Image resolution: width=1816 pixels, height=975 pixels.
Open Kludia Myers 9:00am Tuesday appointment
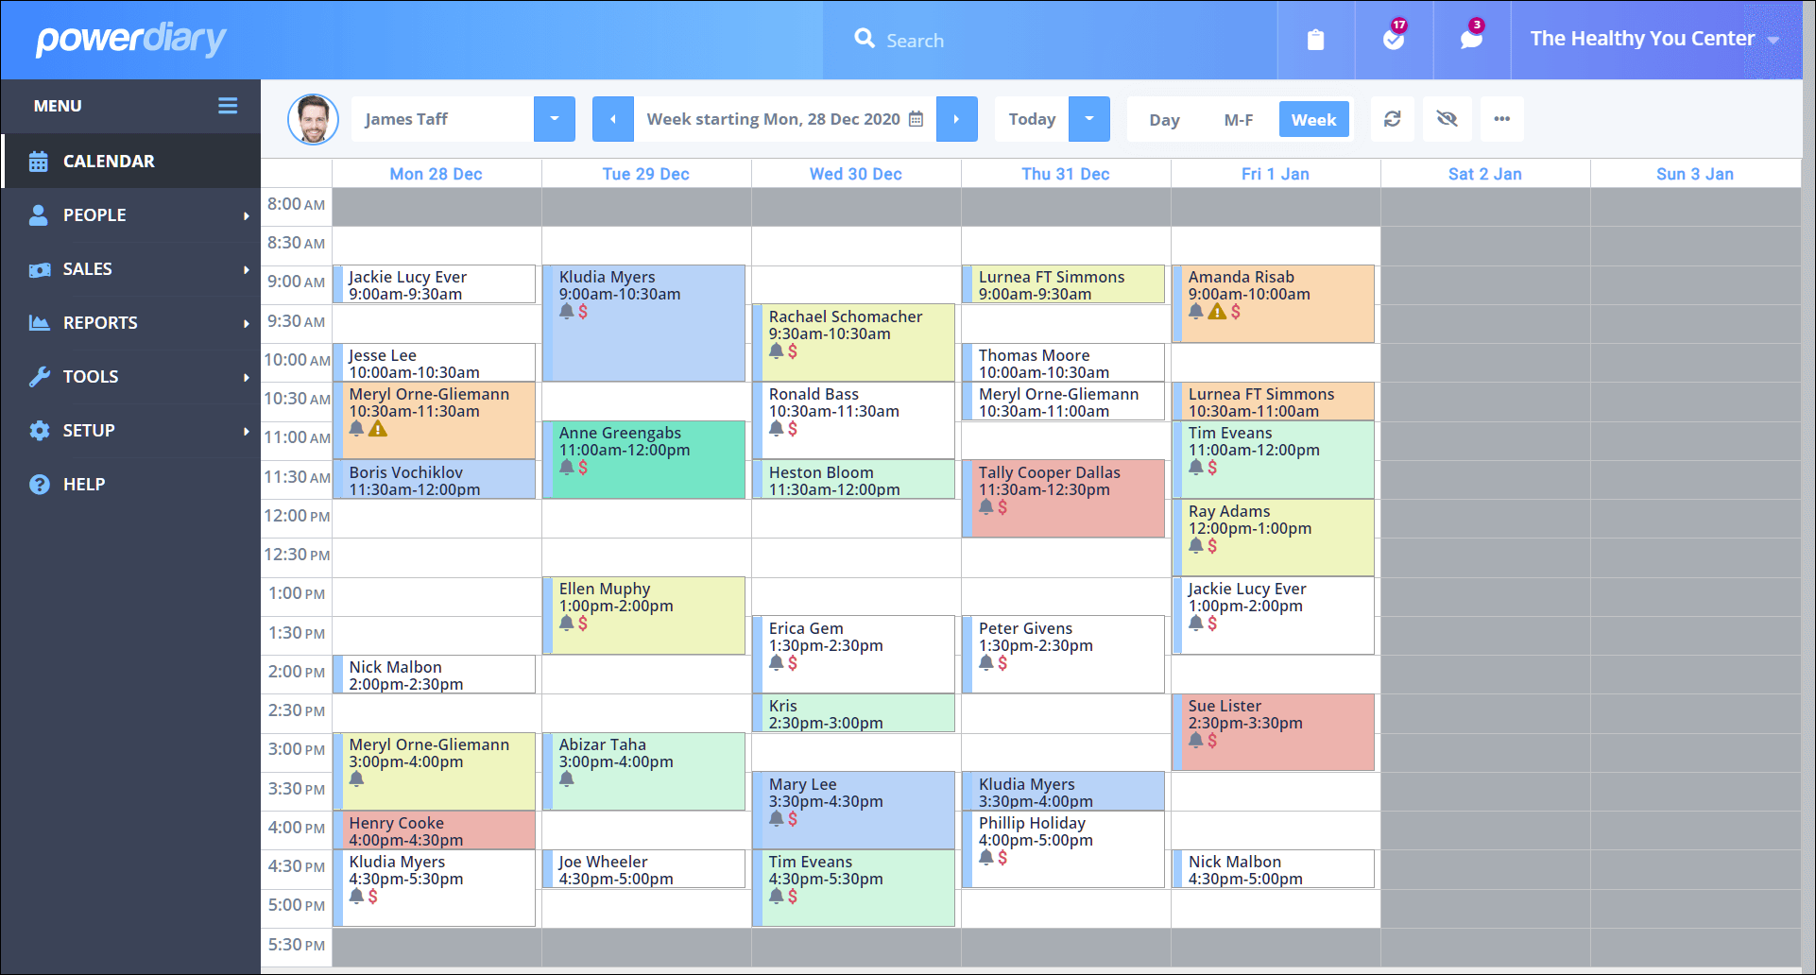coord(644,323)
